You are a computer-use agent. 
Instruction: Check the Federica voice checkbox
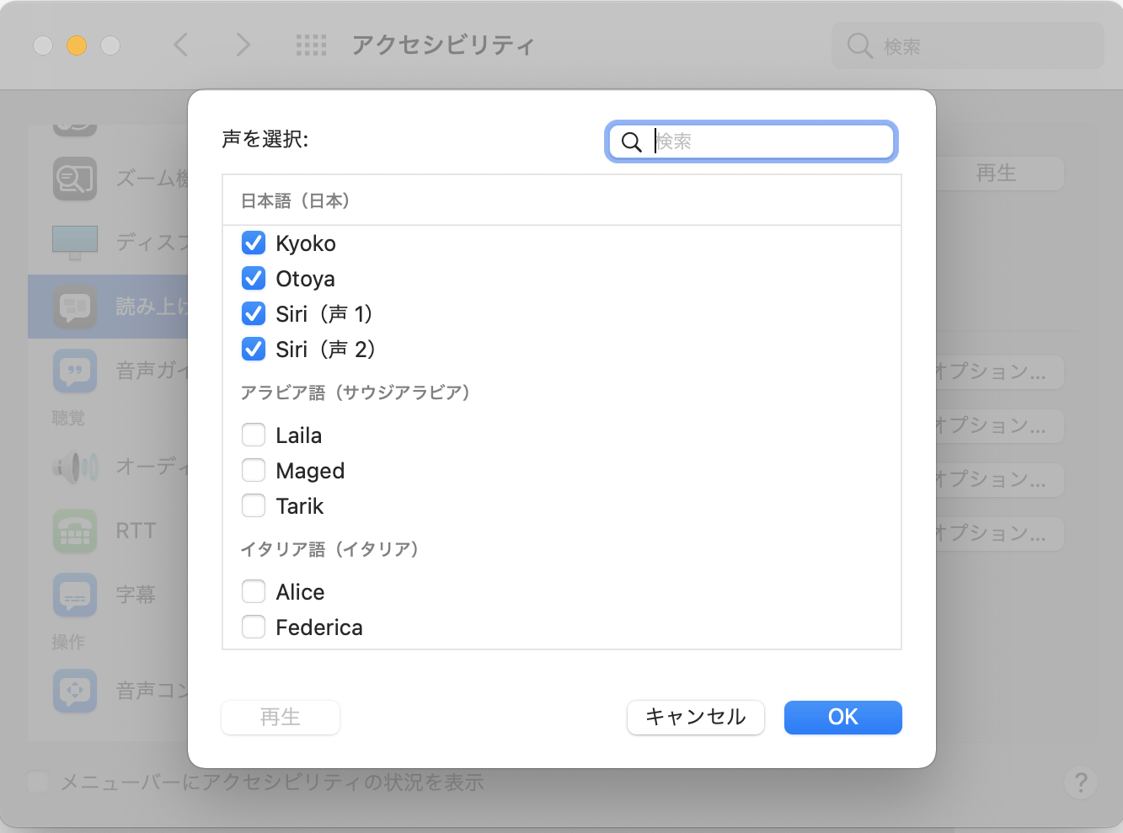pyautogui.click(x=254, y=627)
